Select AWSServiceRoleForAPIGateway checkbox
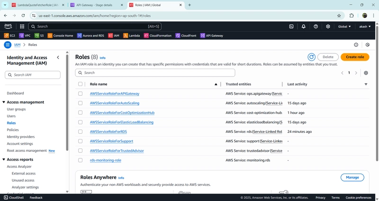Image resolution: width=379 pixels, height=201 pixels. (80, 94)
